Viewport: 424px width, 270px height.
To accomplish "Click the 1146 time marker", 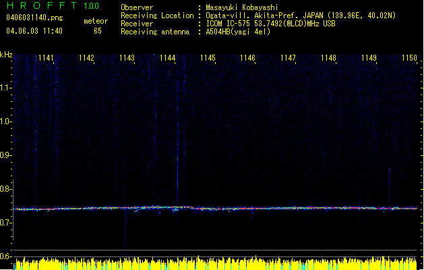I will pos(247,58).
